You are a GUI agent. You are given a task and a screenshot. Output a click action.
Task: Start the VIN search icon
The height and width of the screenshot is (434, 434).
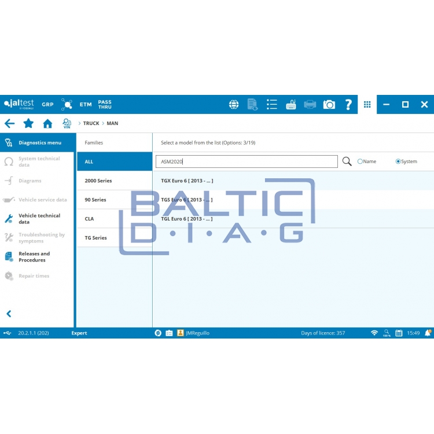[x=67, y=123]
